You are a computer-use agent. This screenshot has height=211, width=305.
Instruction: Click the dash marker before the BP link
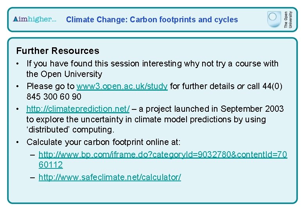(x=33, y=155)
